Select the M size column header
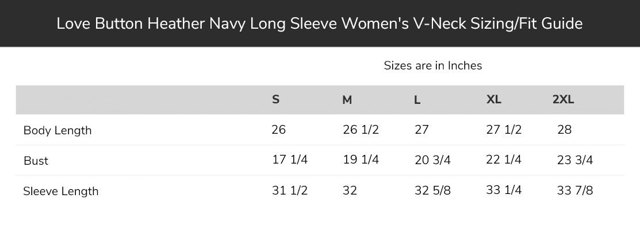Image resolution: width=640 pixels, height=229 pixels. 347,100
